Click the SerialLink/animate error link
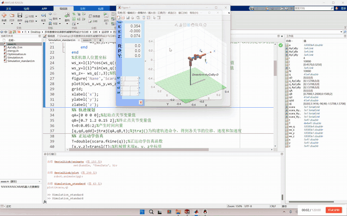Screen dimensions: 347x216 (x=69, y=162)
